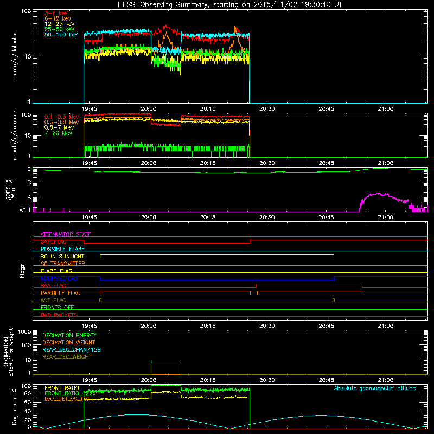This screenshot has height=434, width=434.
Task: Click the vertical 'Flags' axis title
Action: pos(22,271)
